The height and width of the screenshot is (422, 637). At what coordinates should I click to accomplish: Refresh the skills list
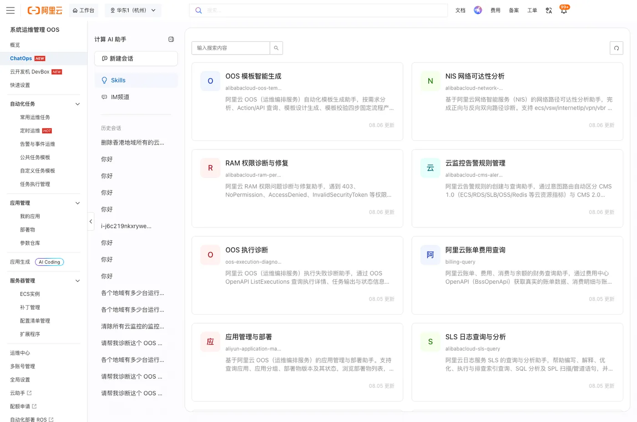tap(617, 48)
